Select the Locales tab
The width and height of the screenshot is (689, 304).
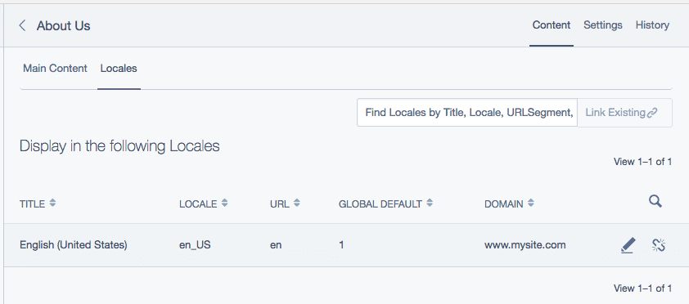coord(119,69)
